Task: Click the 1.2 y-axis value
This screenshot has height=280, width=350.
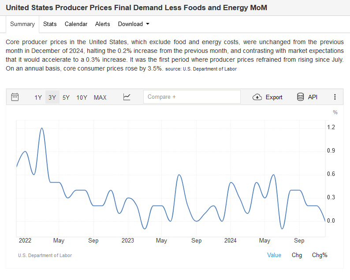Action: (x=331, y=127)
